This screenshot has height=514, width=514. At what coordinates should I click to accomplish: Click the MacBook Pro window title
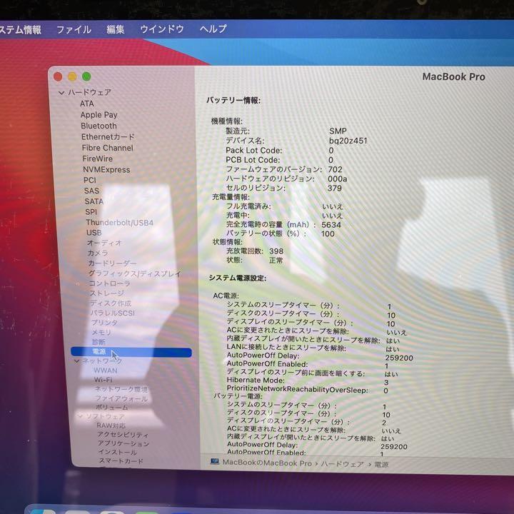[x=454, y=76]
